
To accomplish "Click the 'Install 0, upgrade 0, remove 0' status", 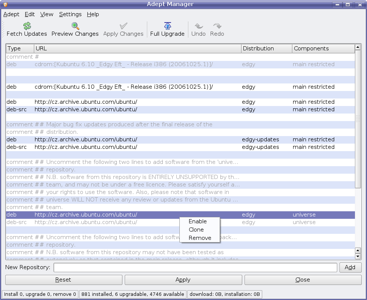I will click(40, 294).
